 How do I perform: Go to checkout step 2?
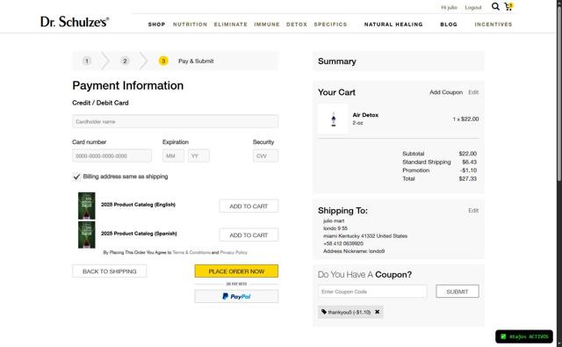[125, 61]
